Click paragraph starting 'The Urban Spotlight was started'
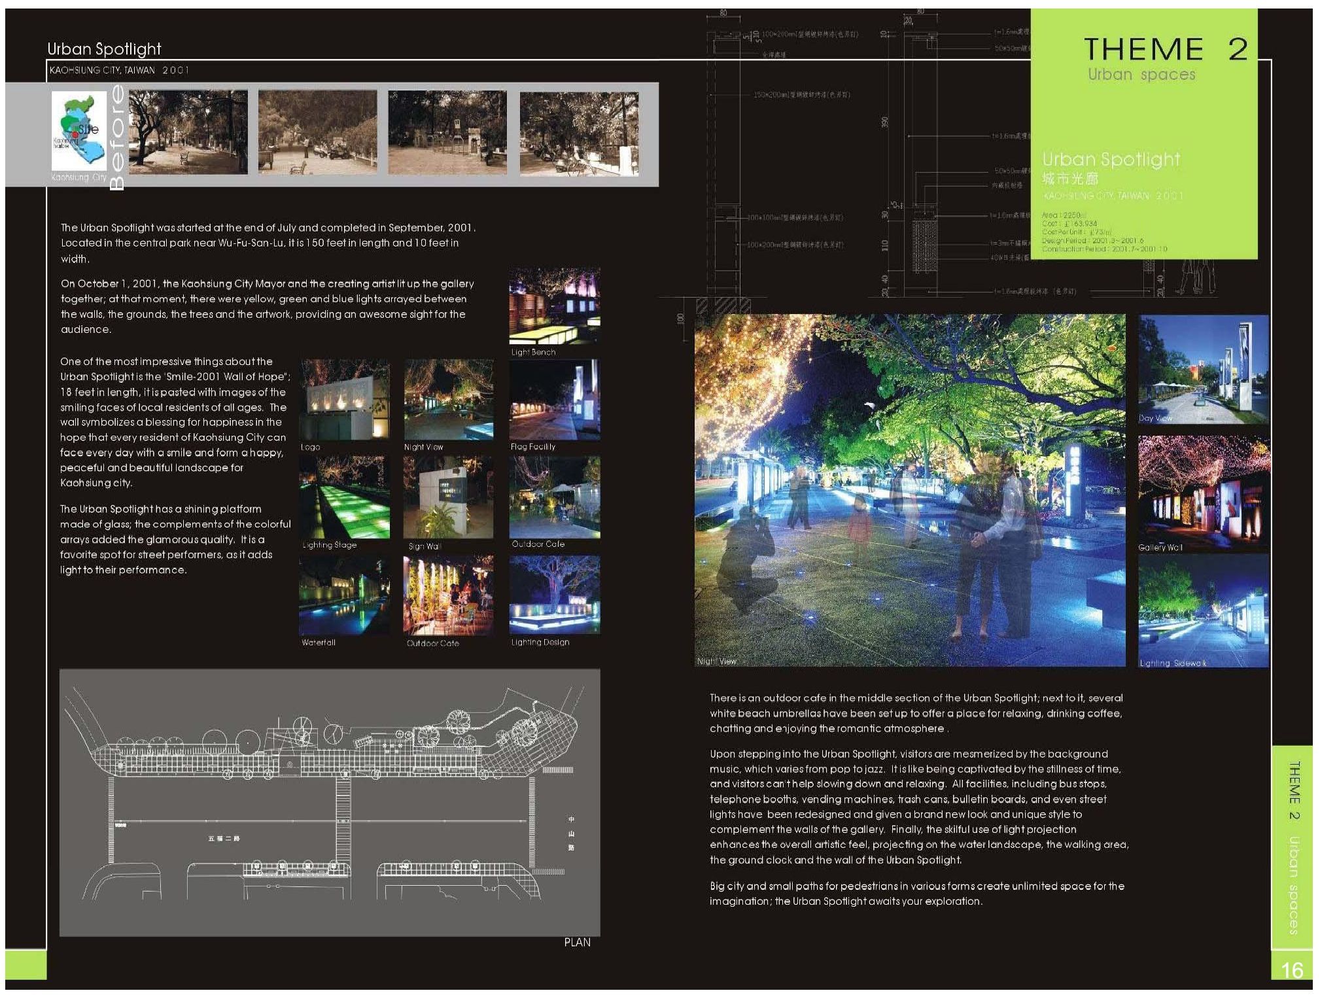This screenshot has width=1320, height=995. pos(268,243)
